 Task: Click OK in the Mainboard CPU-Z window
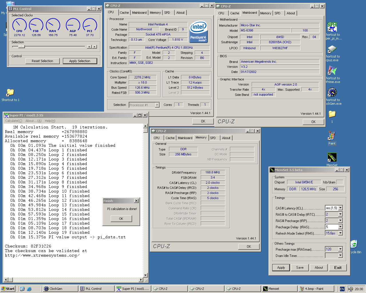tap(314, 122)
